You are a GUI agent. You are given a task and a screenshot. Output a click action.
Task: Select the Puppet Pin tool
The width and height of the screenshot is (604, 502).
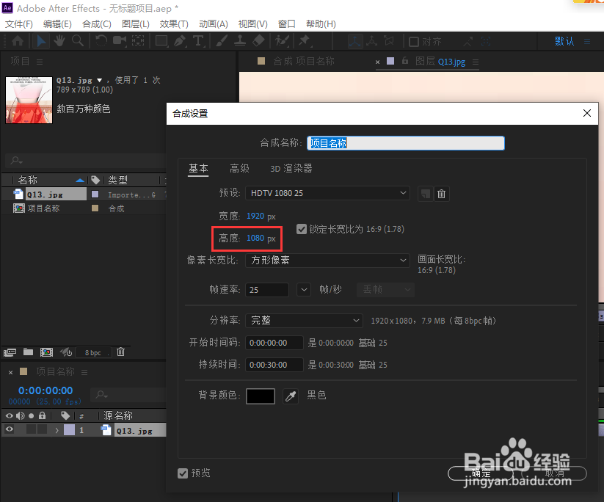[x=305, y=41]
